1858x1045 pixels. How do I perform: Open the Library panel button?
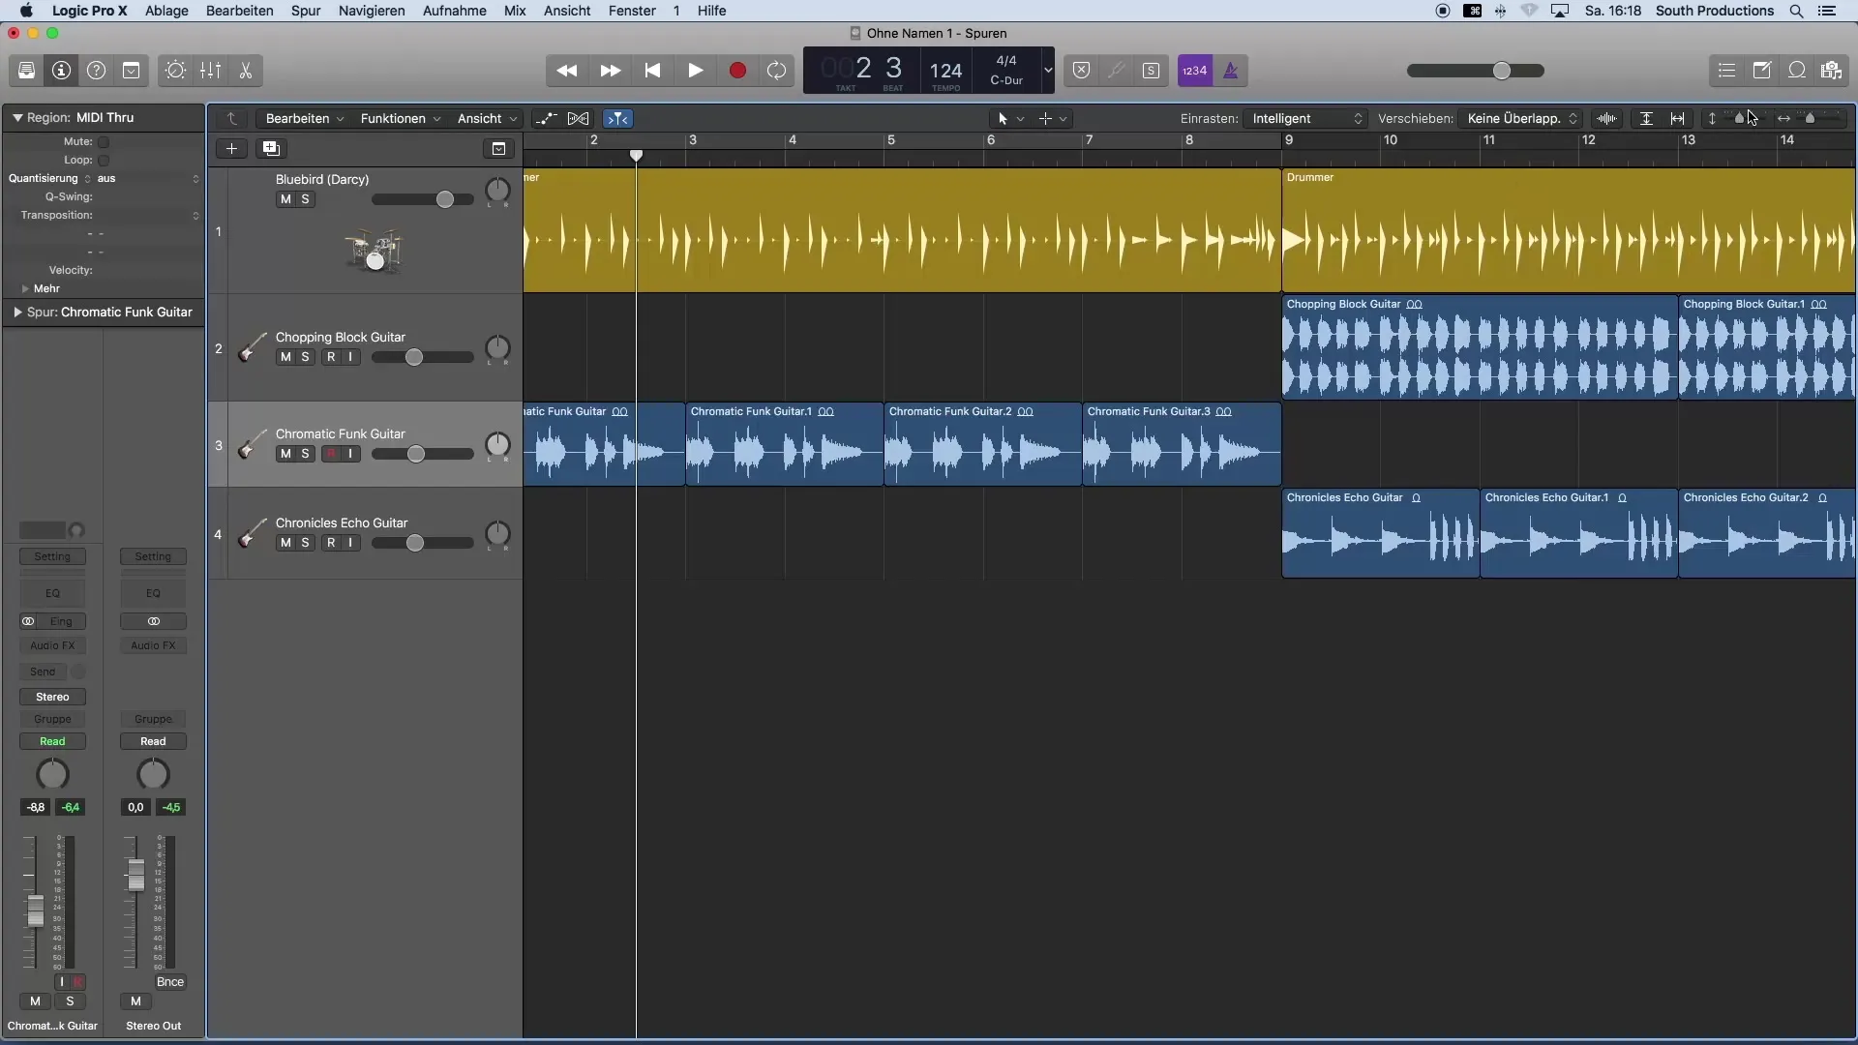[26, 71]
